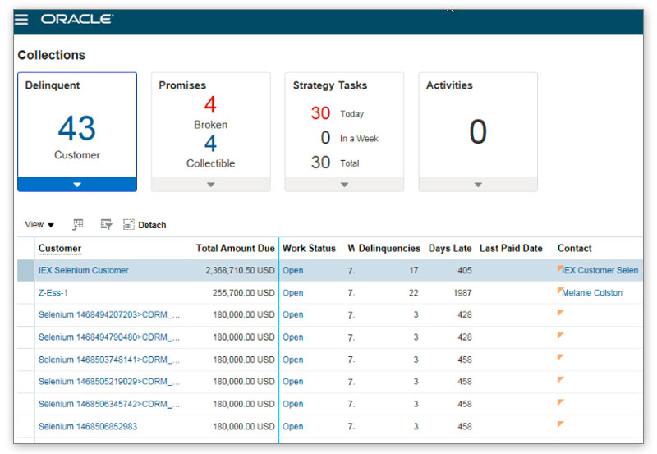The image size is (657, 454).
Task: Click the Oracle logo
Action: tap(76, 19)
